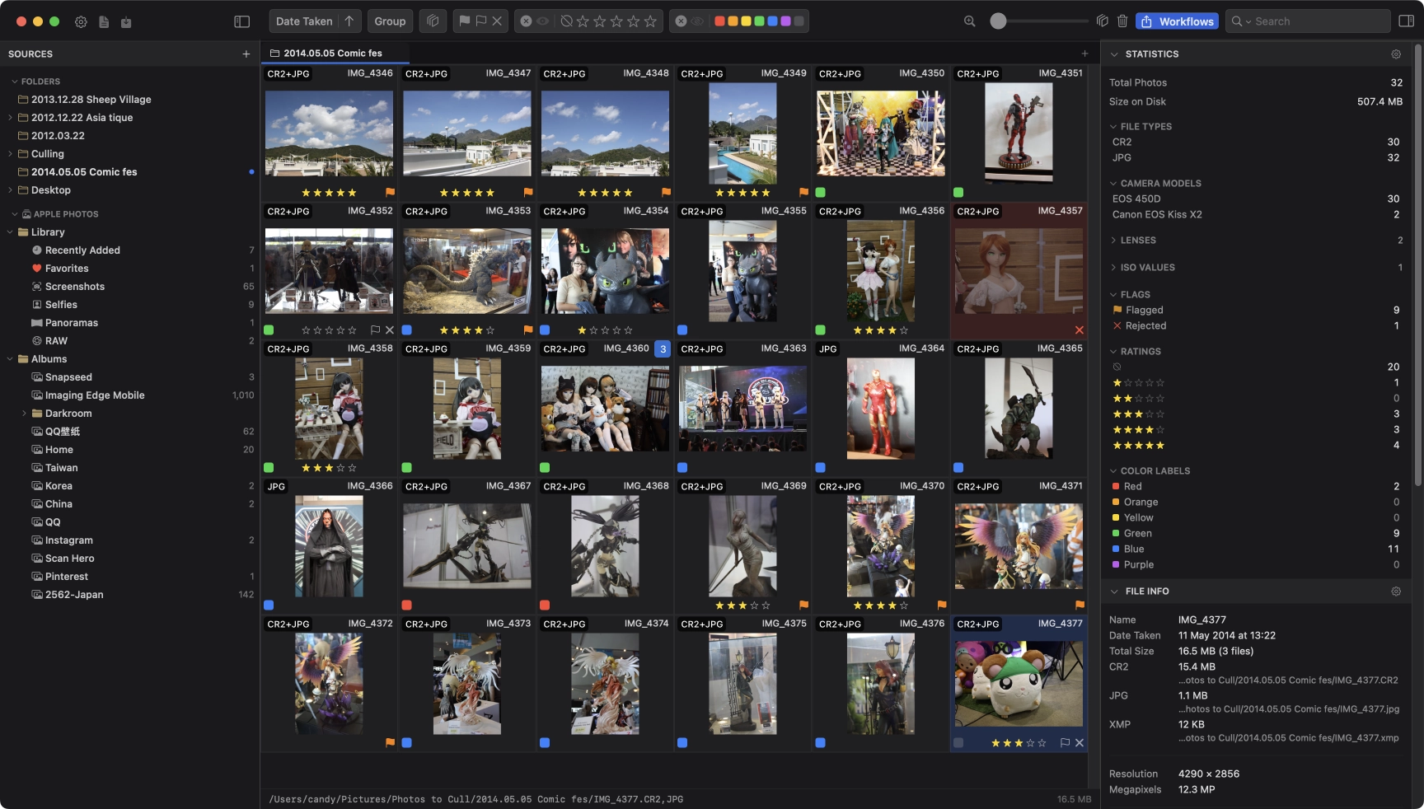Click the import download icon in the title bar
Viewport: 1424px width, 809px height.
tap(126, 22)
